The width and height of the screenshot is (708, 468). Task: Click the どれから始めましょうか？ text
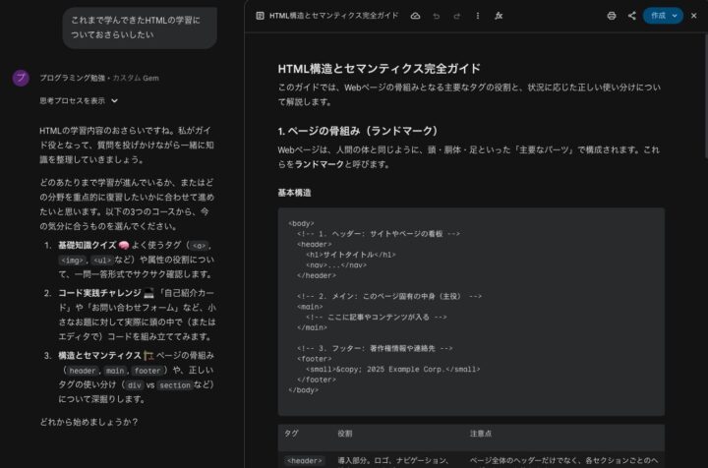[88, 422]
